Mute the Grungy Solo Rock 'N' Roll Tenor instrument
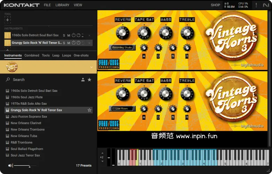The width and height of the screenshot is (272, 174). pos(69,43)
